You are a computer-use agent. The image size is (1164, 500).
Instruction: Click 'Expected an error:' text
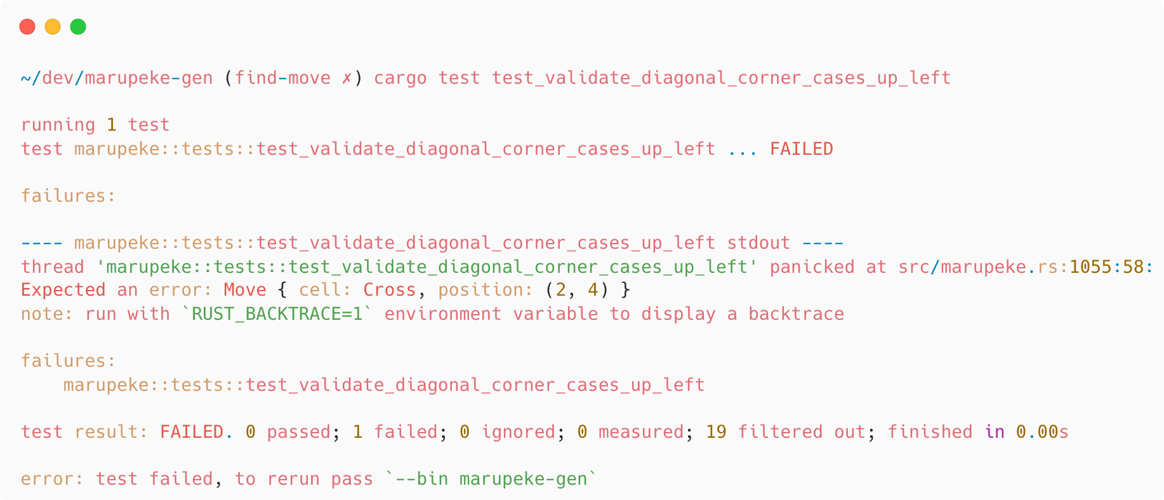(x=117, y=290)
